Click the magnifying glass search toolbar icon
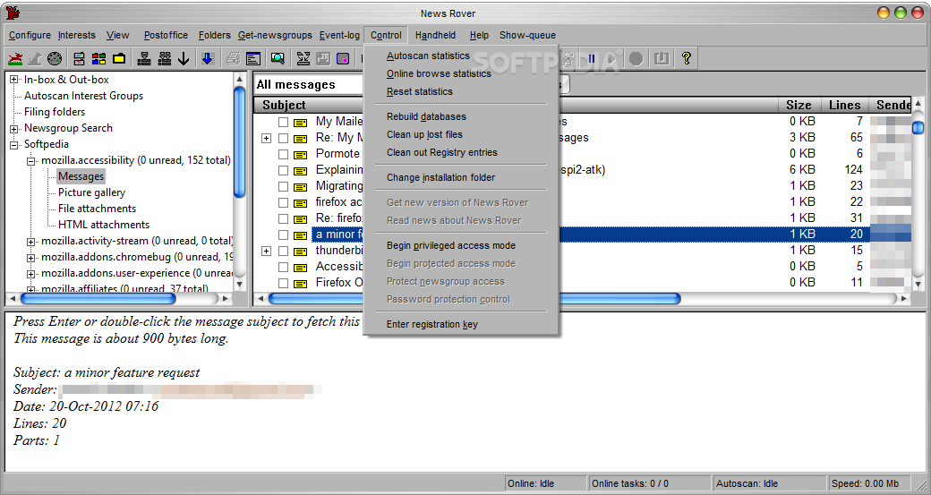Image resolution: width=931 pixels, height=495 pixels. pos(278,58)
